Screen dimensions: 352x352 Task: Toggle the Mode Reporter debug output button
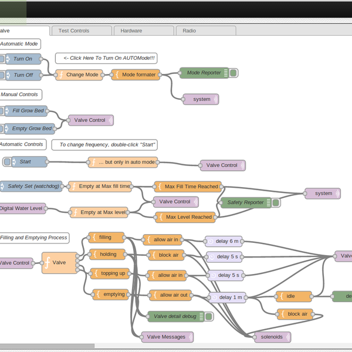point(233,73)
